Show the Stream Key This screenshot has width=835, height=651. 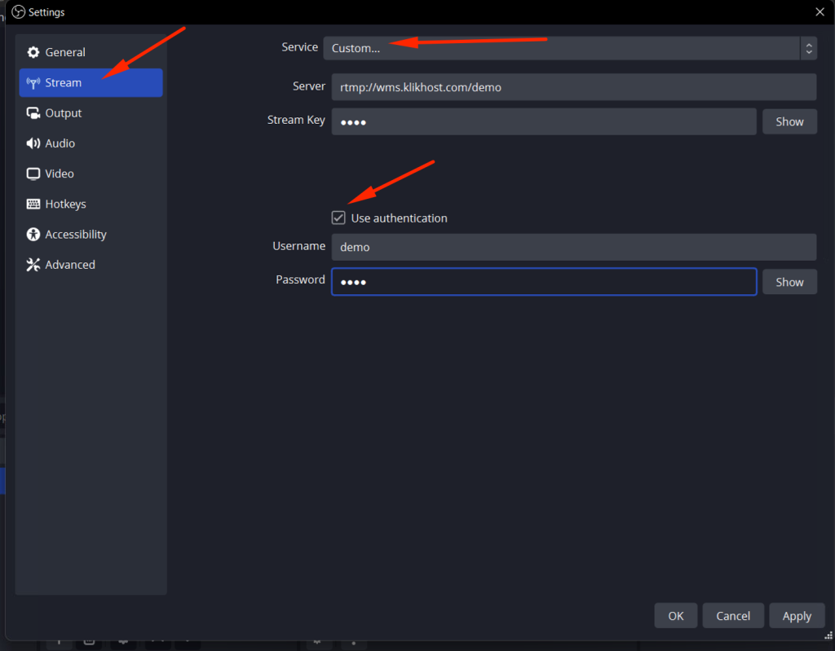(x=789, y=121)
